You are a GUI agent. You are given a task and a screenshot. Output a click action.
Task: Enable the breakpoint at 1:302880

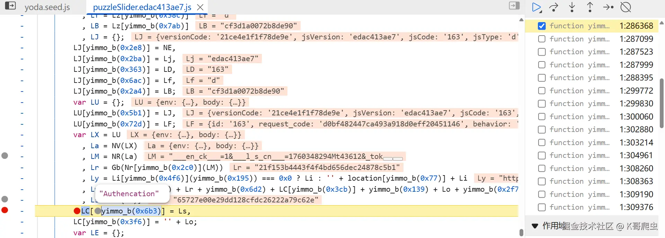point(542,130)
